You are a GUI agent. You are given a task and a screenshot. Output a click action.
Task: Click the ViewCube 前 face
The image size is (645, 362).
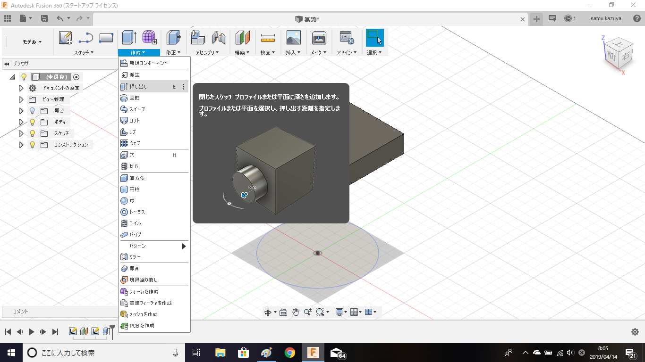[611, 55]
